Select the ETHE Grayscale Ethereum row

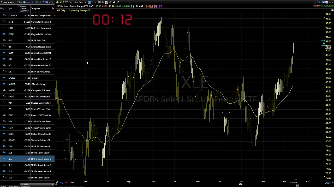[x=27, y=22]
